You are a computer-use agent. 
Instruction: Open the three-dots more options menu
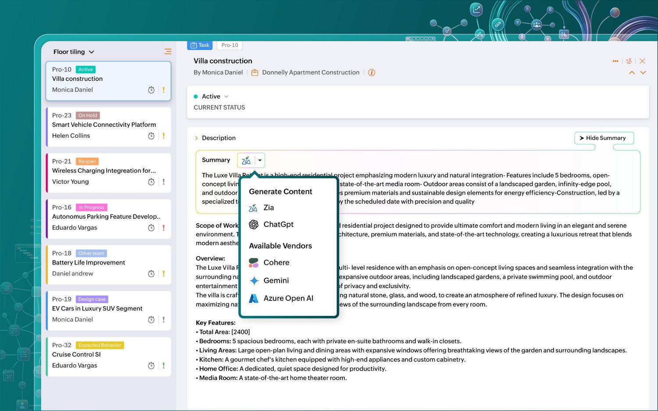coord(615,61)
